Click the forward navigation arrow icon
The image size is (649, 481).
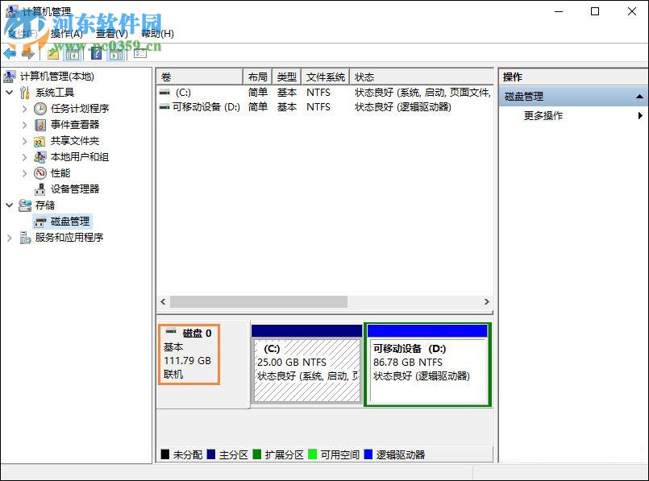[x=26, y=54]
